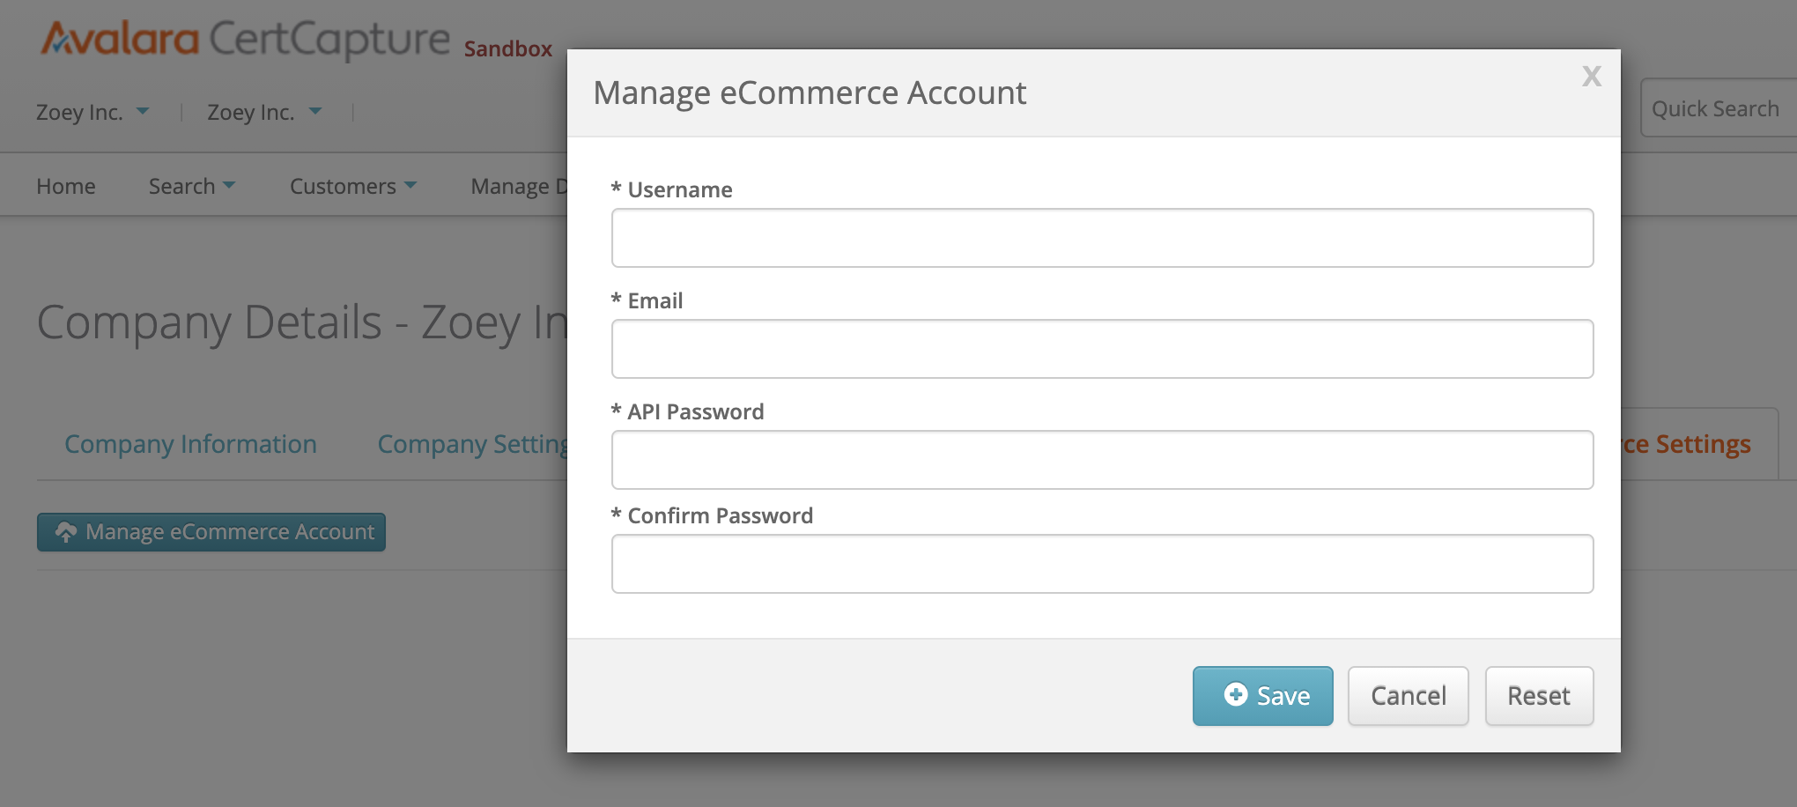Click the API Password field
The height and width of the screenshot is (807, 1797).
(1102, 460)
